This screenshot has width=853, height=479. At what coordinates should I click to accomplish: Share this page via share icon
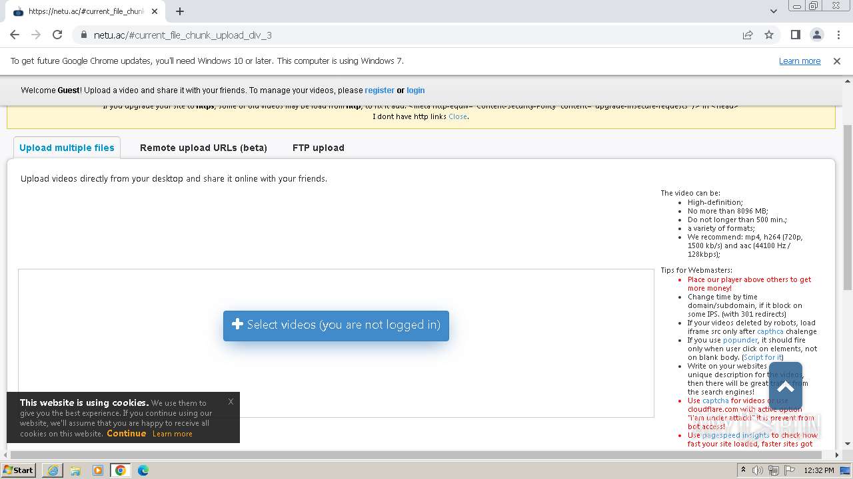coord(748,35)
